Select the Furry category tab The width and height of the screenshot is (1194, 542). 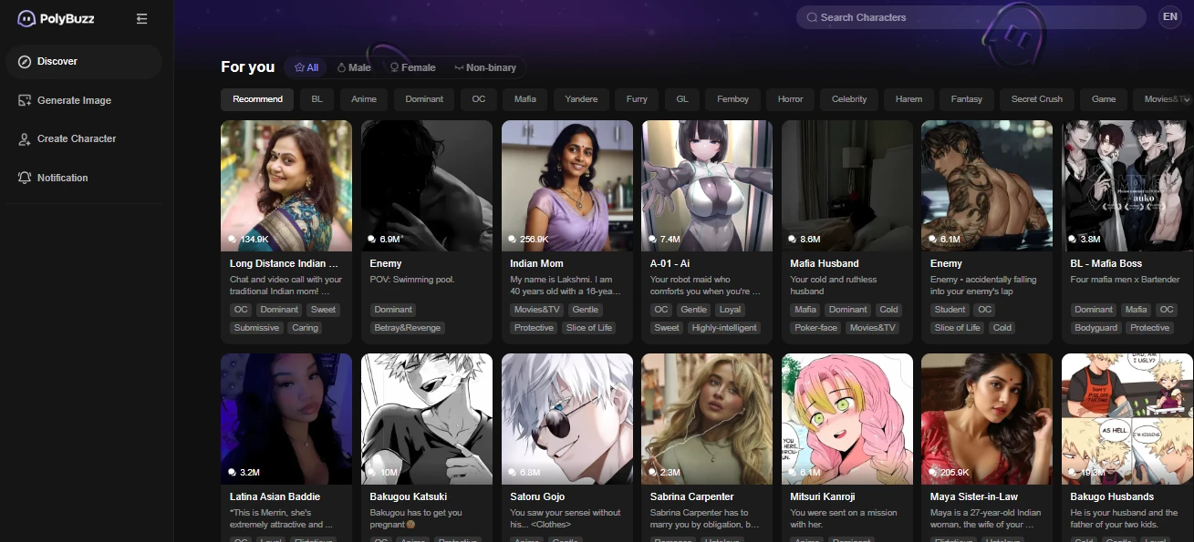(x=637, y=99)
